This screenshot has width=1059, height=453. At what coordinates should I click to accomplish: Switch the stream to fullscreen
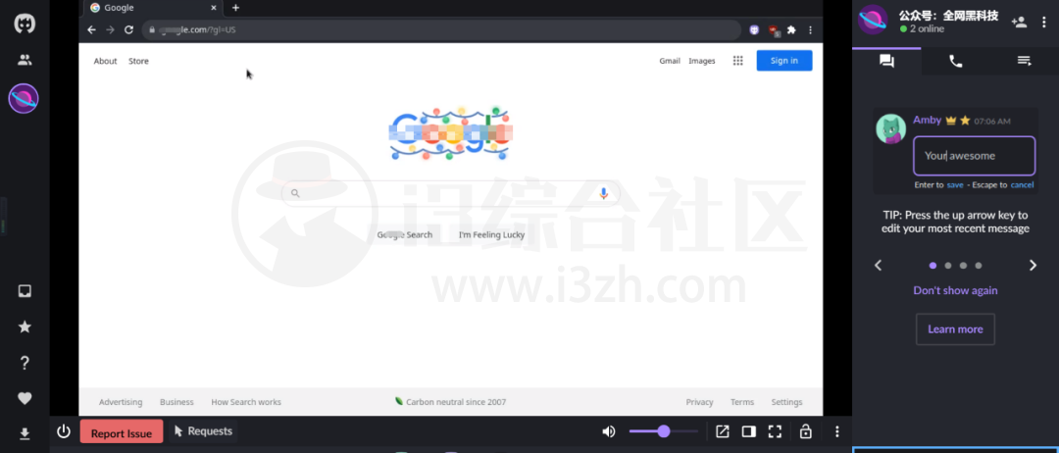tap(775, 431)
